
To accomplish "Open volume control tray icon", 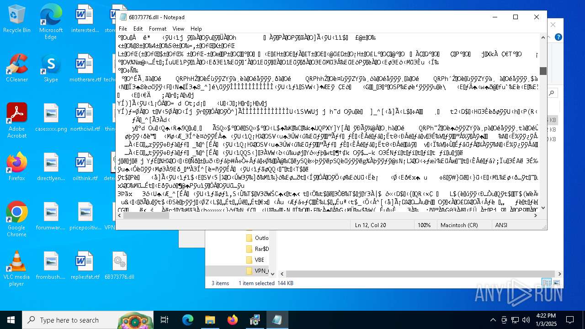I will [x=526, y=320].
